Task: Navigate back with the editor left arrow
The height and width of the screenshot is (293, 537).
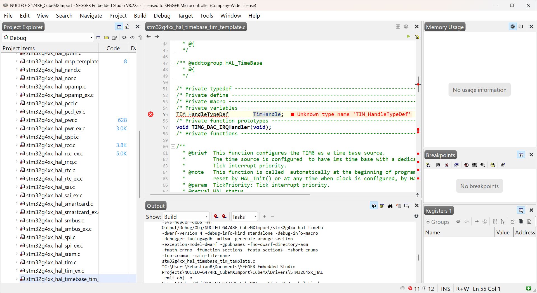Action: (x=149, y=37)
